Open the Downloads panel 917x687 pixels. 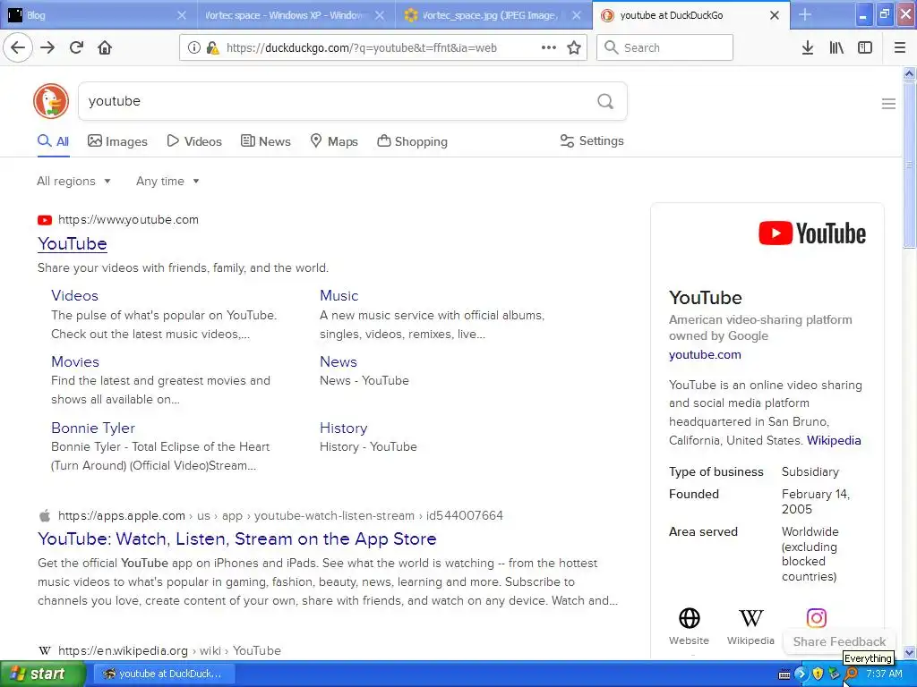807,47
